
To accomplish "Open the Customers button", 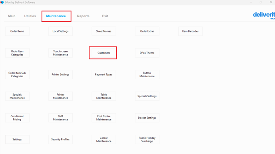I will [x=104, y=53].
